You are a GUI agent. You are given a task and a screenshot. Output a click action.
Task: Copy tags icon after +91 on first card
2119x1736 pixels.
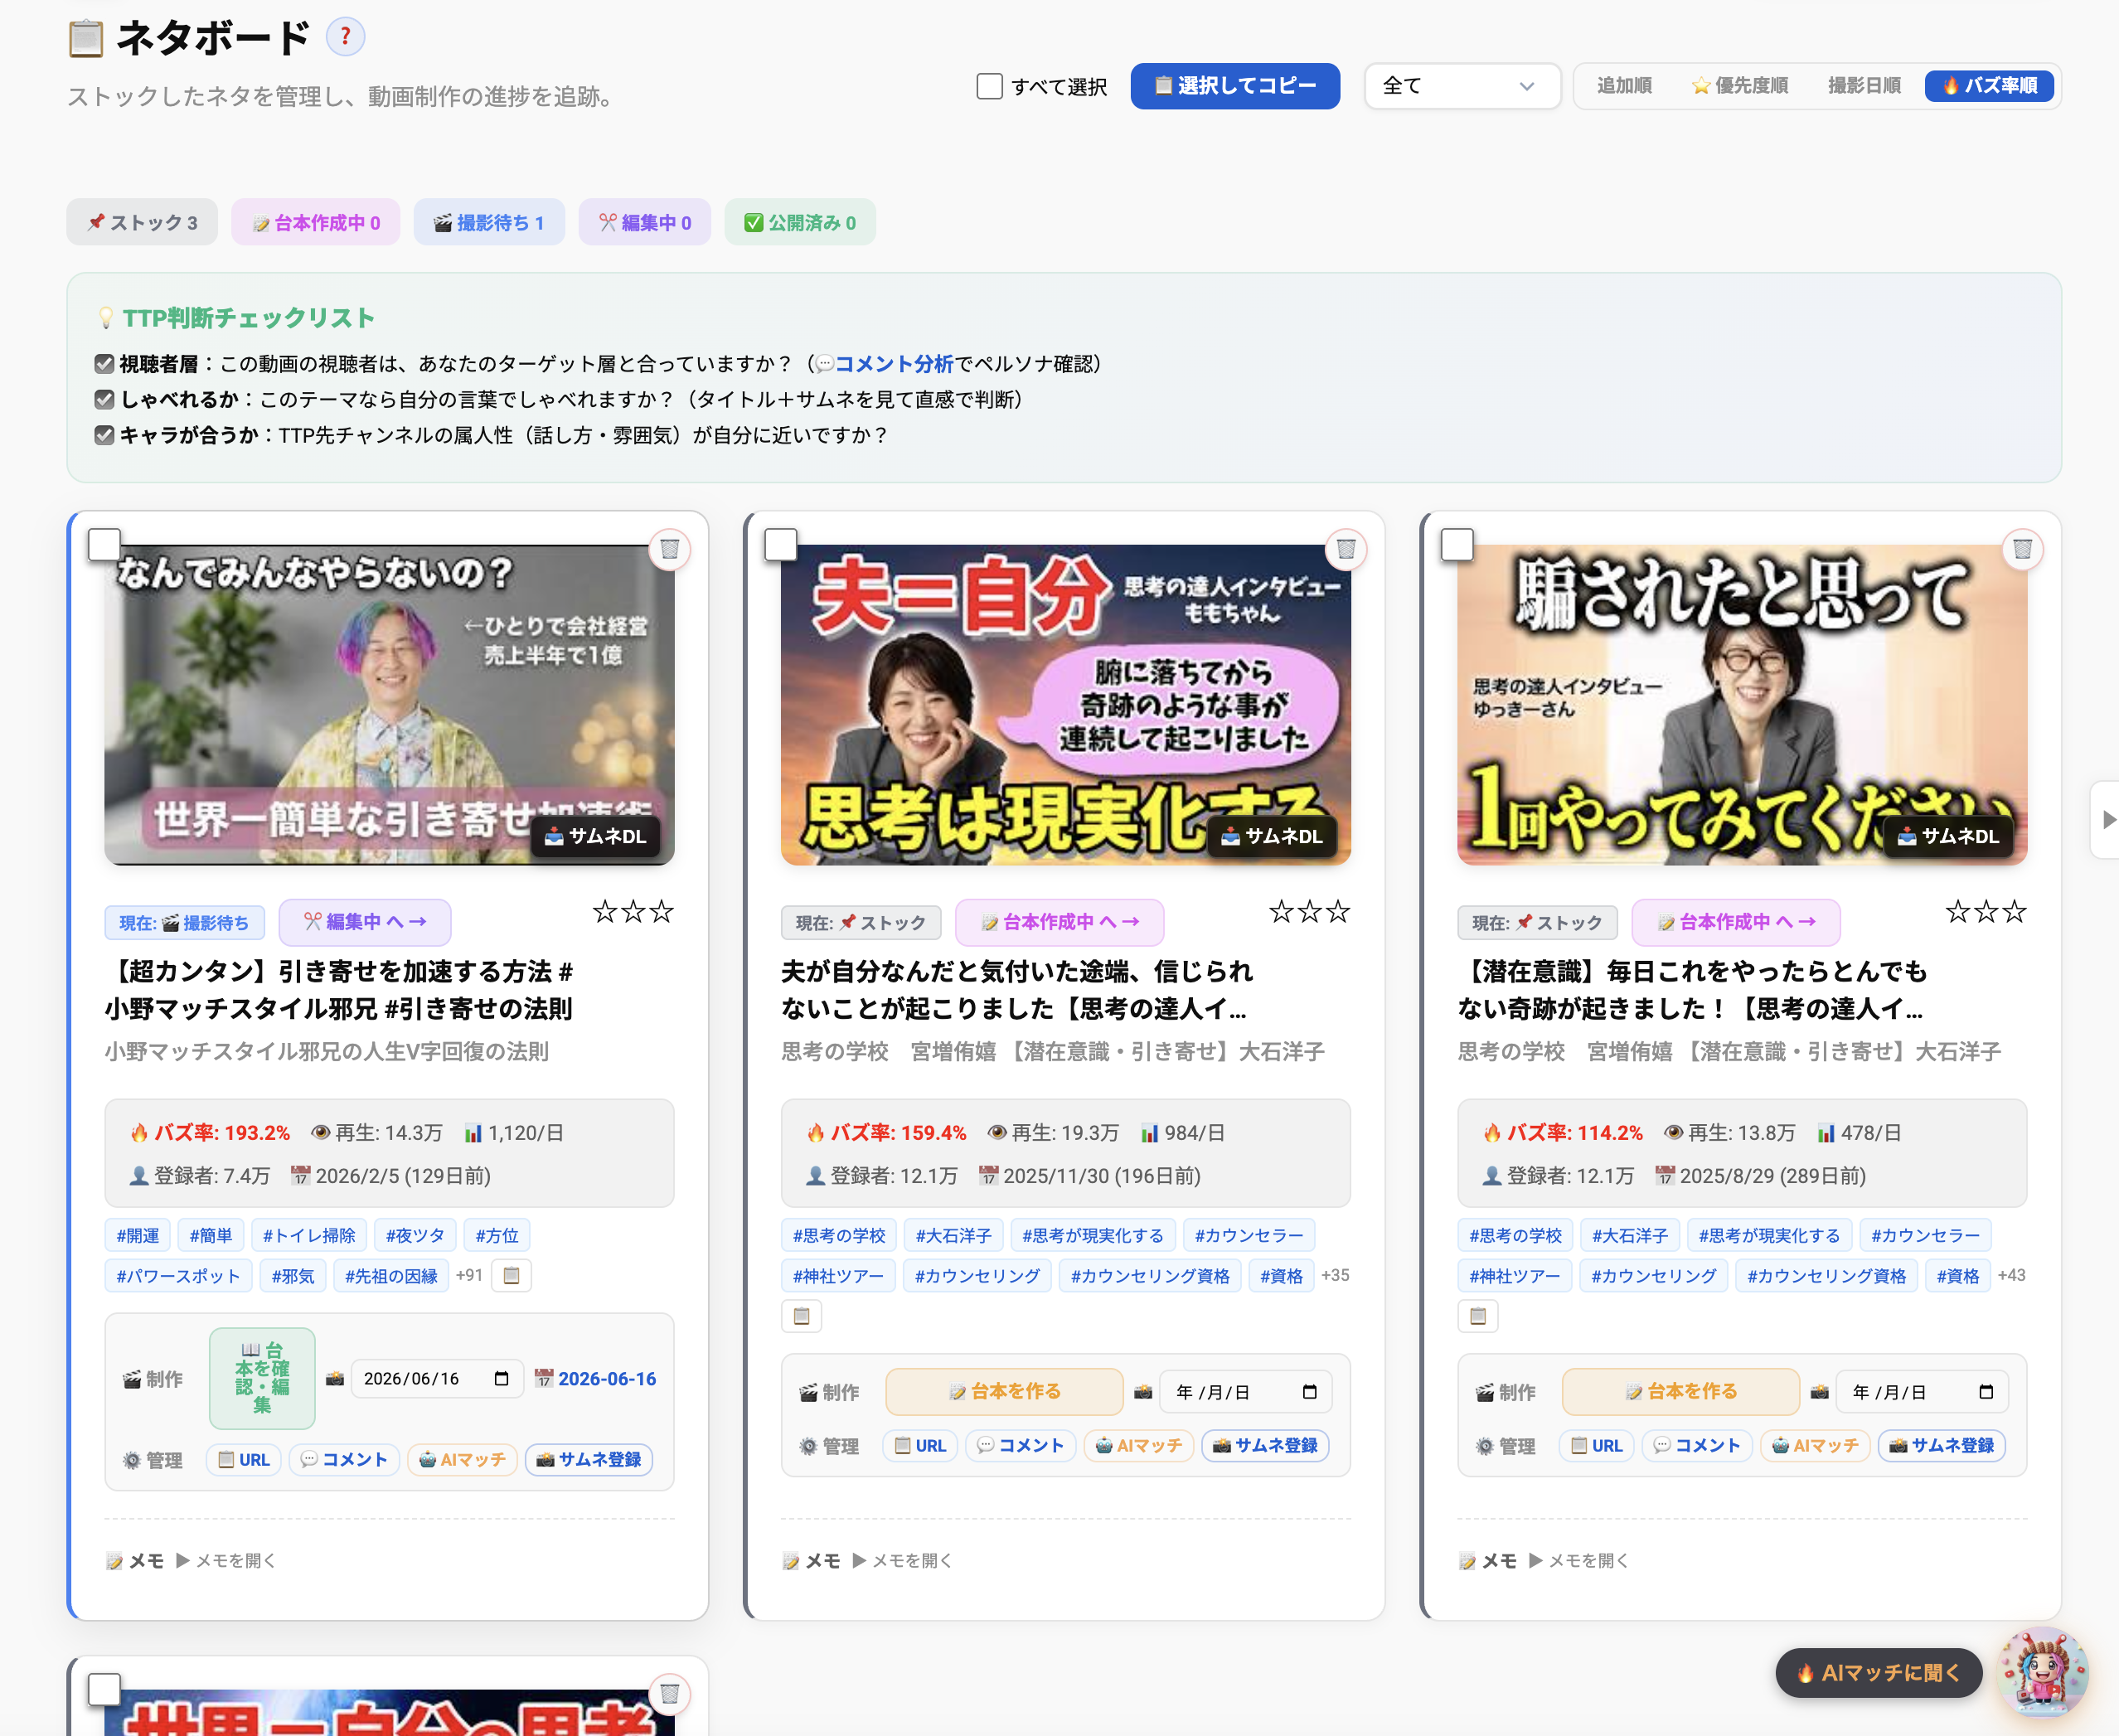[511, 1275]
